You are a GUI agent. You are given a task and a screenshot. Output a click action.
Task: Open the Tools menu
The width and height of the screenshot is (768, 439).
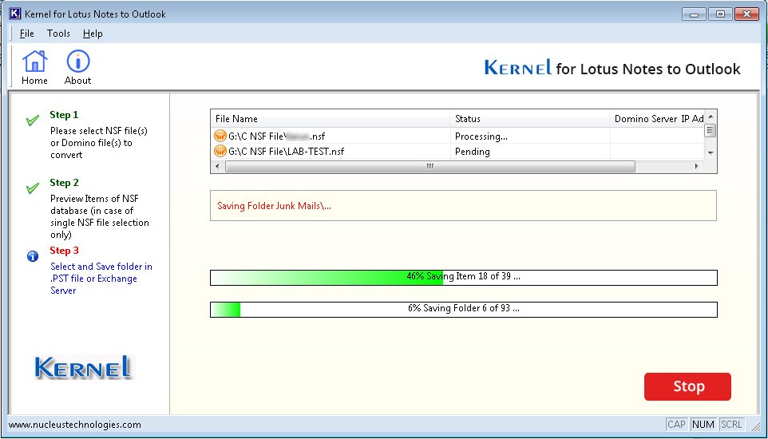(x=58, y=34)
